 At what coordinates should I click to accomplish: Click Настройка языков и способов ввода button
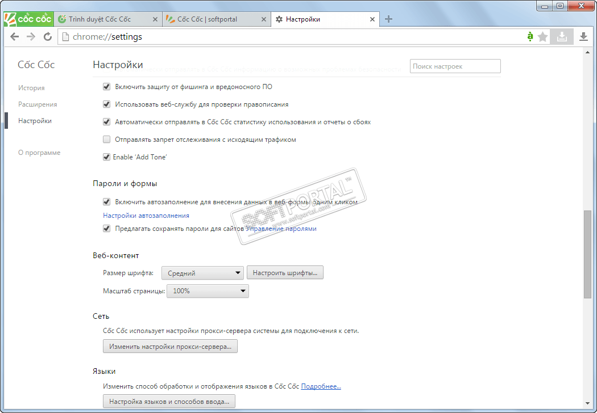(169, 401)
